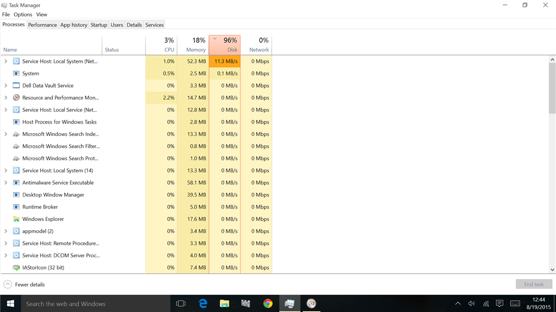This screenshot has height=312, width=556.
Task: Expand Resource and Performance Monitor row
Action: 5,97
